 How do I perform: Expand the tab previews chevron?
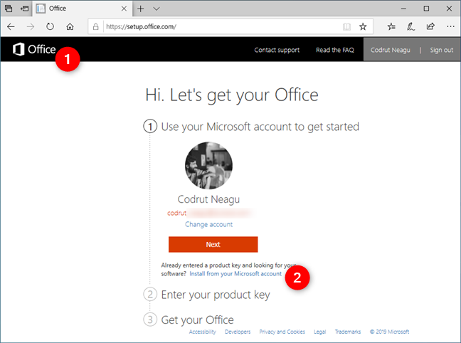157,9
